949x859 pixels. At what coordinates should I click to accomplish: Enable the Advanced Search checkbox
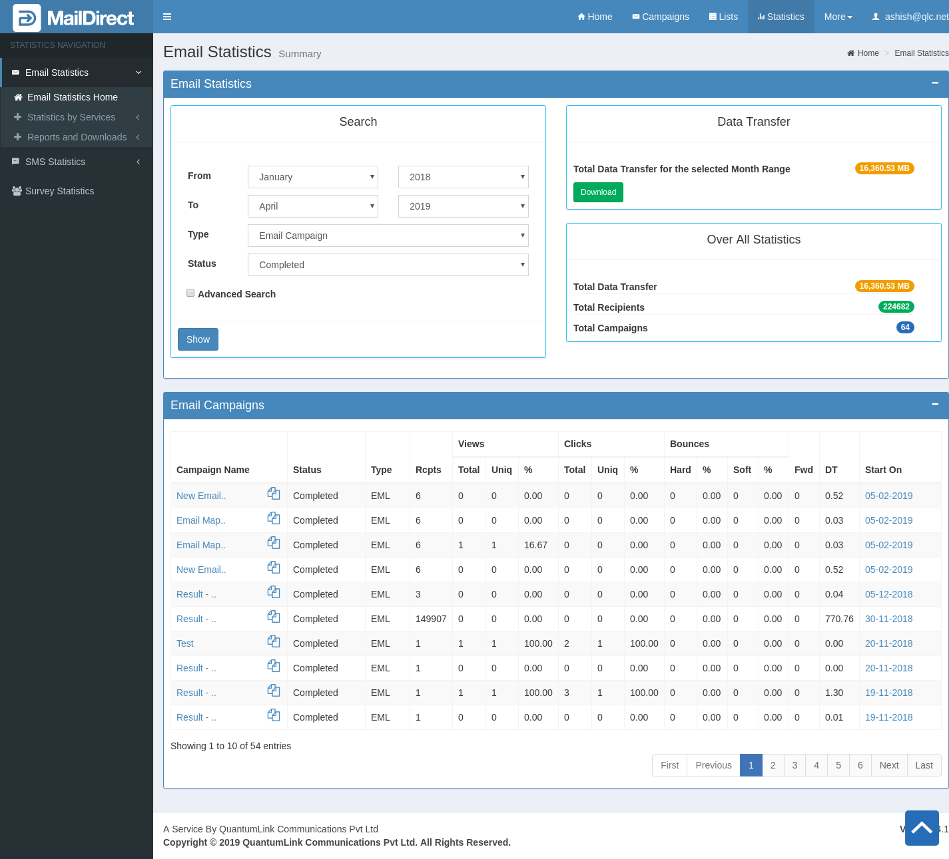coord(190,293)
